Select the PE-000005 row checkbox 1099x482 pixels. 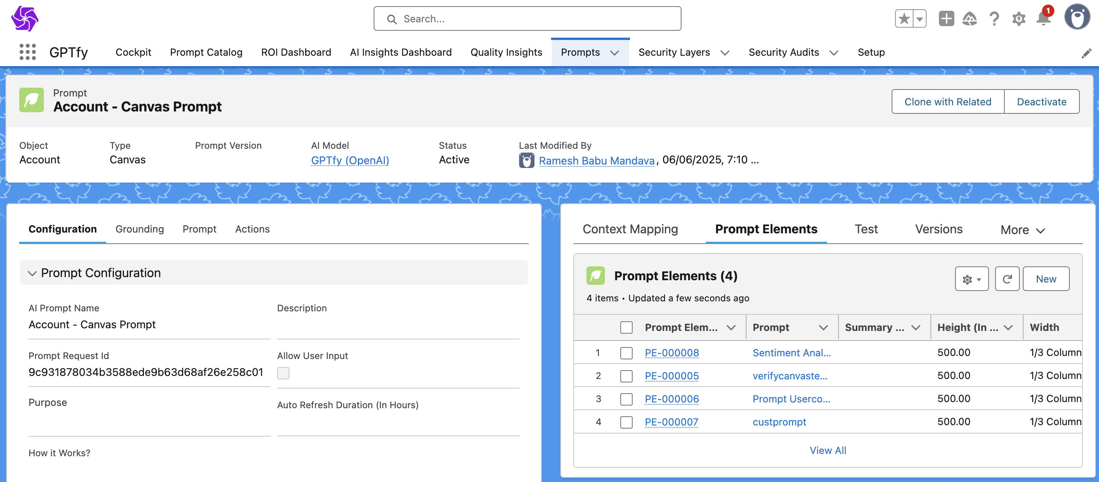[626, 376]
